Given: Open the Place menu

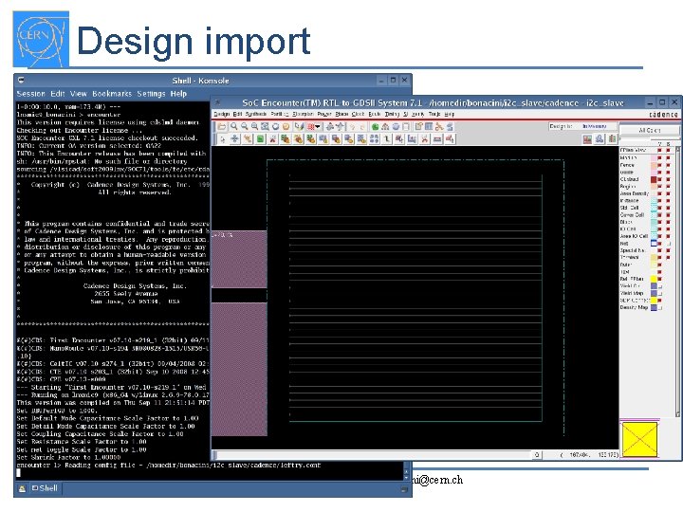Looking at the screenshot, I should (x=341, y=114).
